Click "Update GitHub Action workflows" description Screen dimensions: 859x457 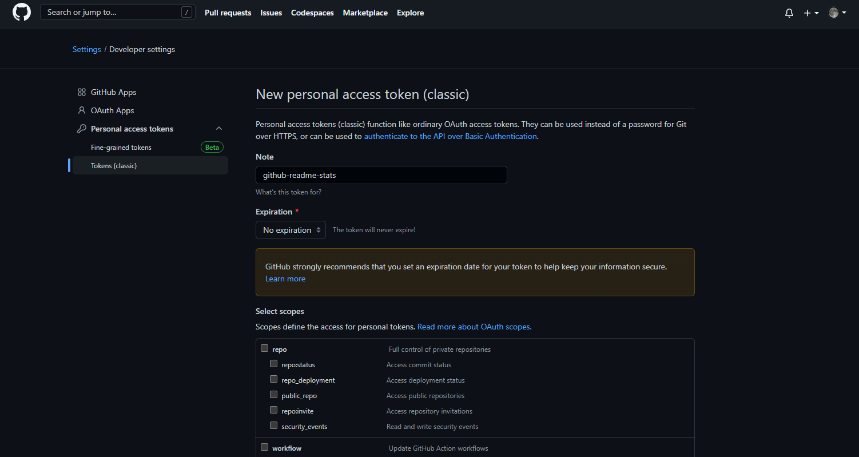(x=439, y=448)
